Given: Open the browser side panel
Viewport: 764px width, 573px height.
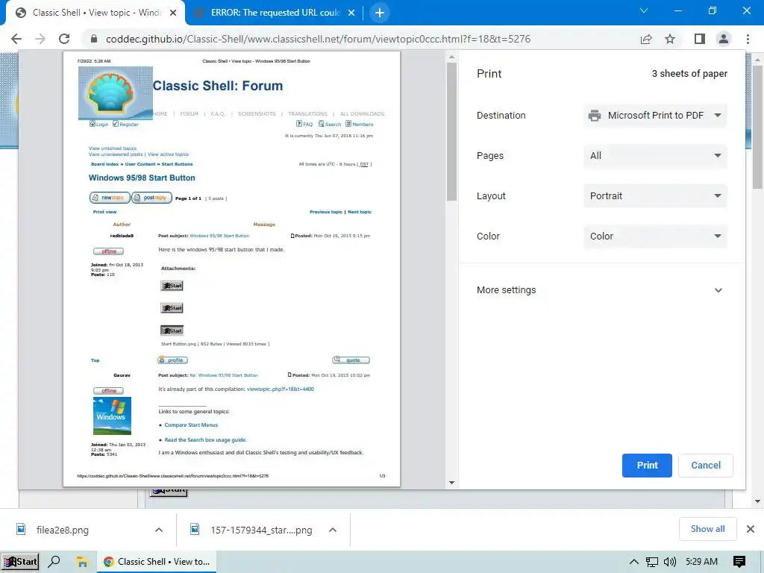Looking at the screenshot, I should (x=700, y=39).
